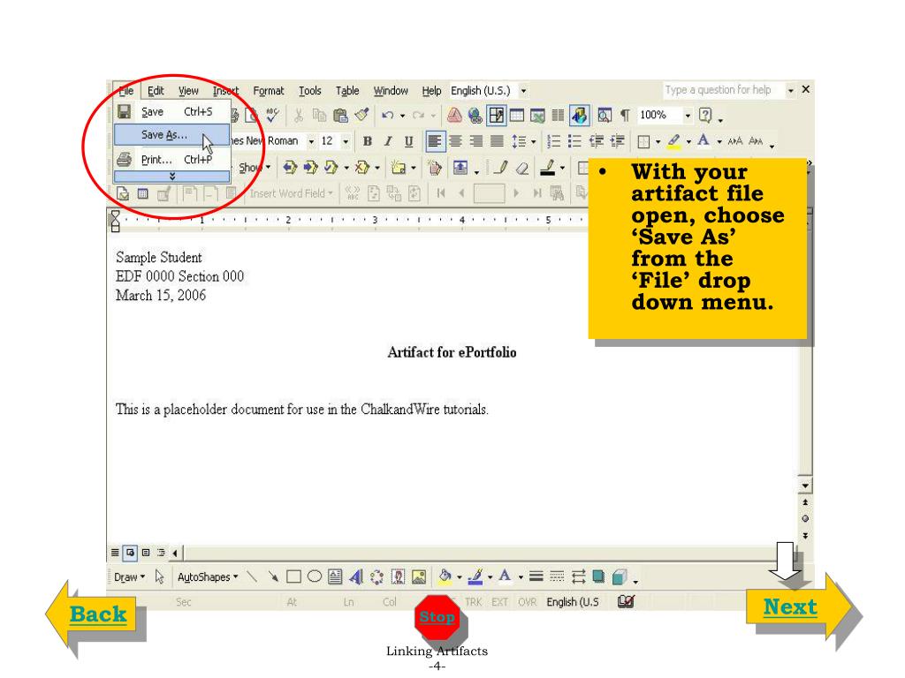Image resolution: width=905 pixels, height=678 pixels.
Task: Select the Format Painter brush icon
Action: (361, 116)
